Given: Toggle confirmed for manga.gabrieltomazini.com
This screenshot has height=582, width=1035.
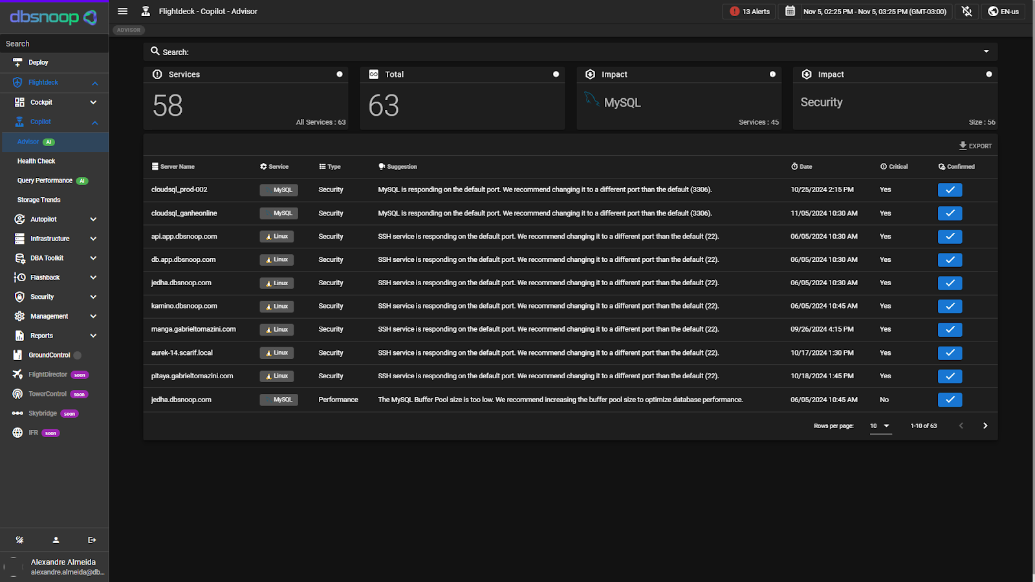Looking at the screenshot, I should coord(950,330).
